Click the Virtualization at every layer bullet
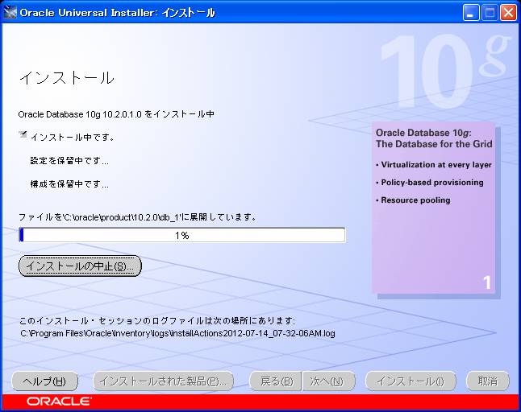 click(434, 165)
